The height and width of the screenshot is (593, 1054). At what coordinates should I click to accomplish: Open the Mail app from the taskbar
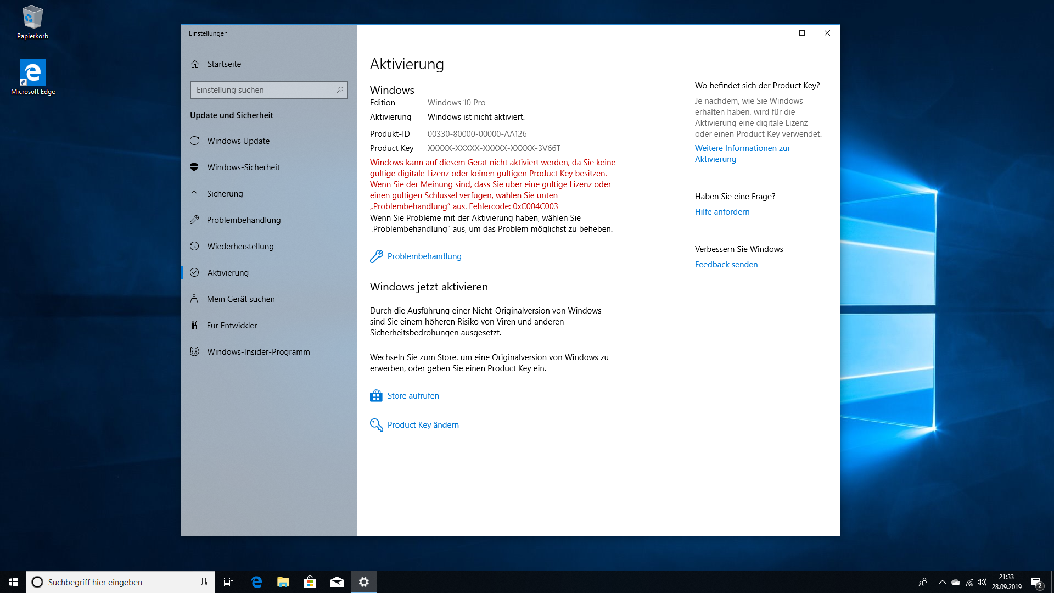(337, 582)
